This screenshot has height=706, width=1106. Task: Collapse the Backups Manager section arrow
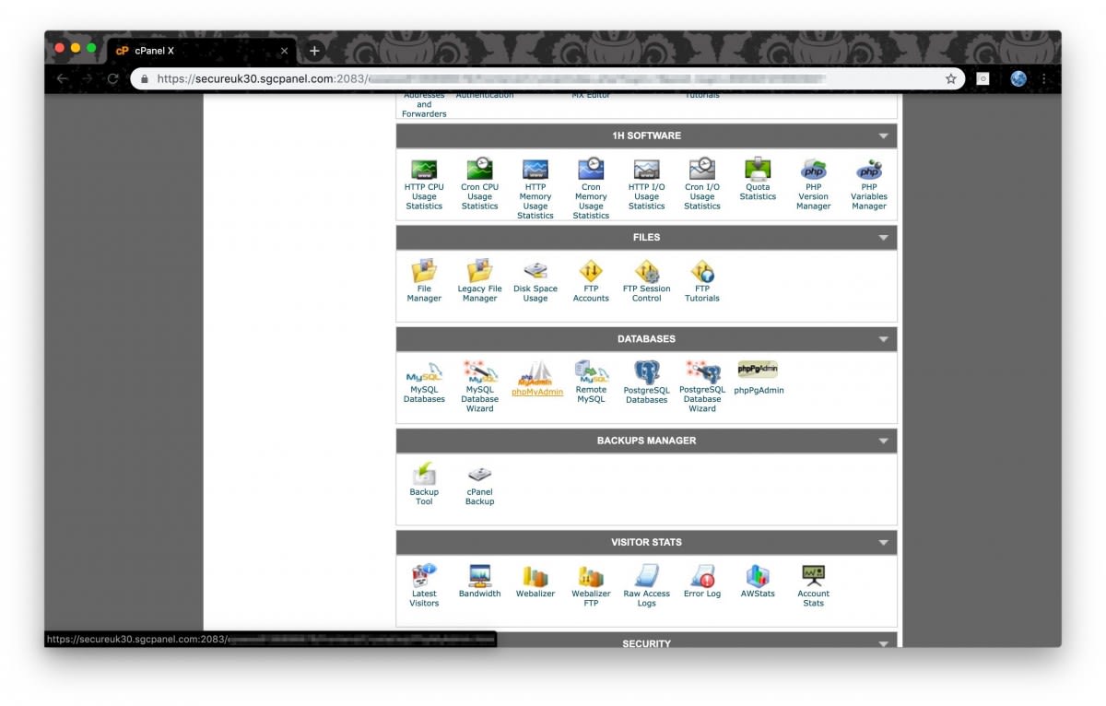point(883,441)
